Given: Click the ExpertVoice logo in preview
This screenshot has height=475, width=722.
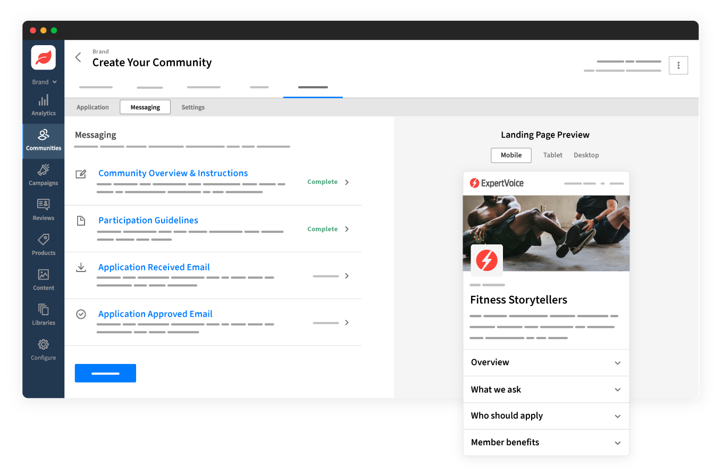Looking at the screenshot, I should pos(497,183).
